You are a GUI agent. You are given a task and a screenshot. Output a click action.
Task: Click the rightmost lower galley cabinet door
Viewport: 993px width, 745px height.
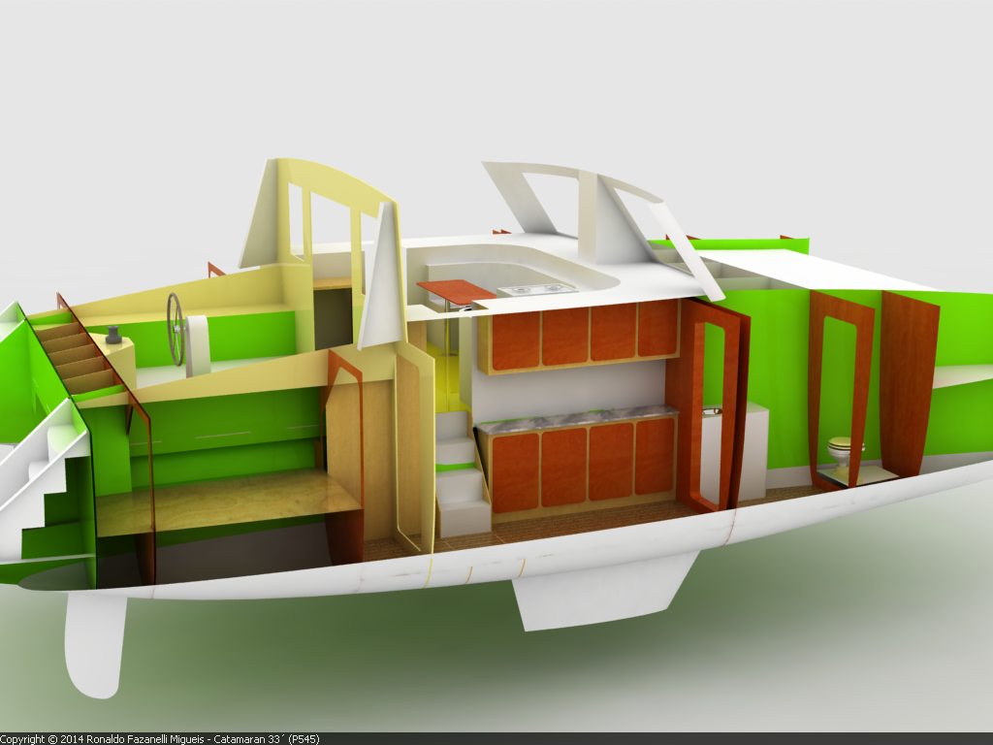click(655, 456)
